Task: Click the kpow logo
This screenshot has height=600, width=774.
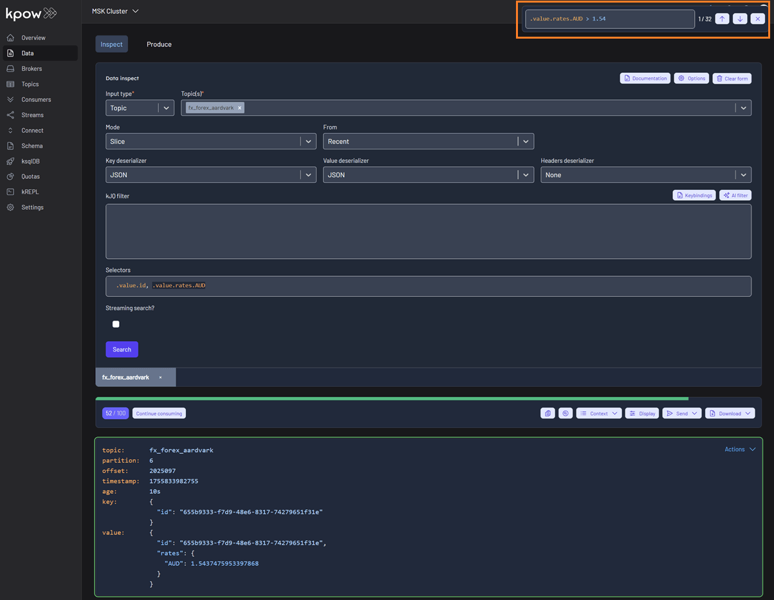Action: click(x=31, y=13)
